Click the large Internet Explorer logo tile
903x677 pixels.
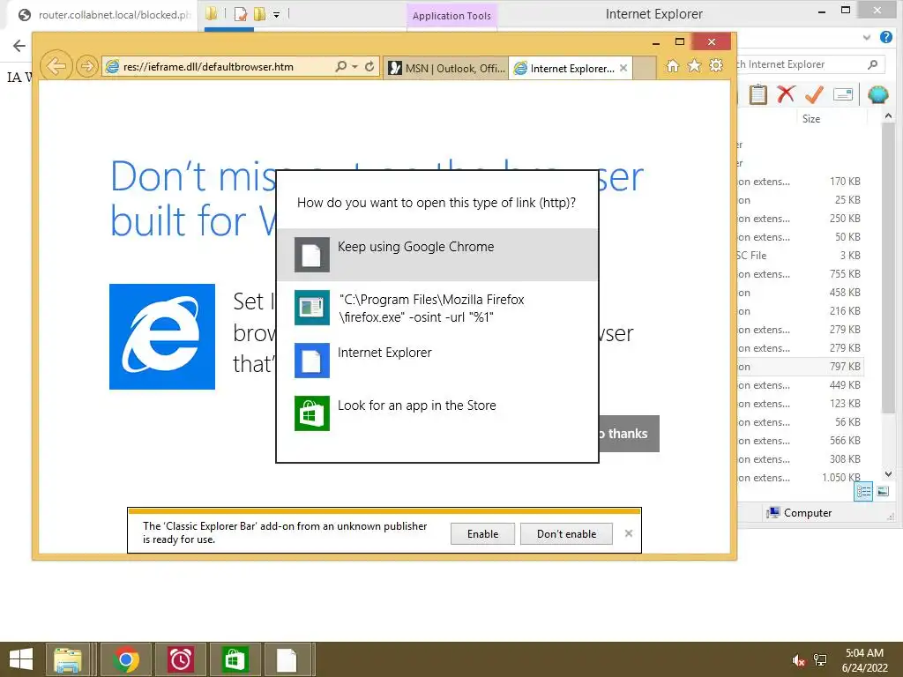click(x=162, y=337)
